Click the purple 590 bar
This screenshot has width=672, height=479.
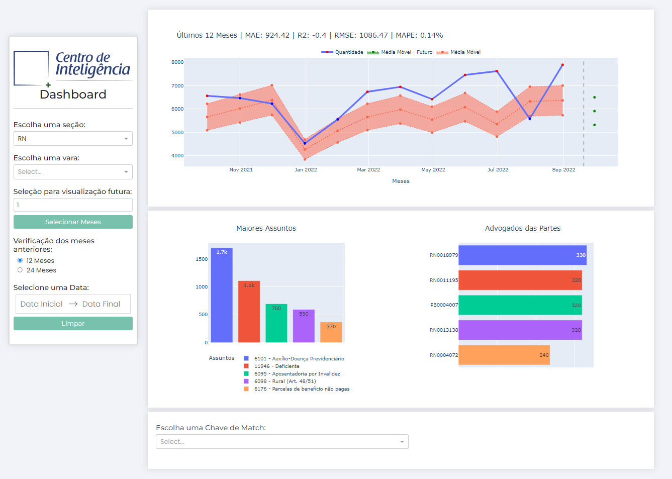tap(304, 326)
